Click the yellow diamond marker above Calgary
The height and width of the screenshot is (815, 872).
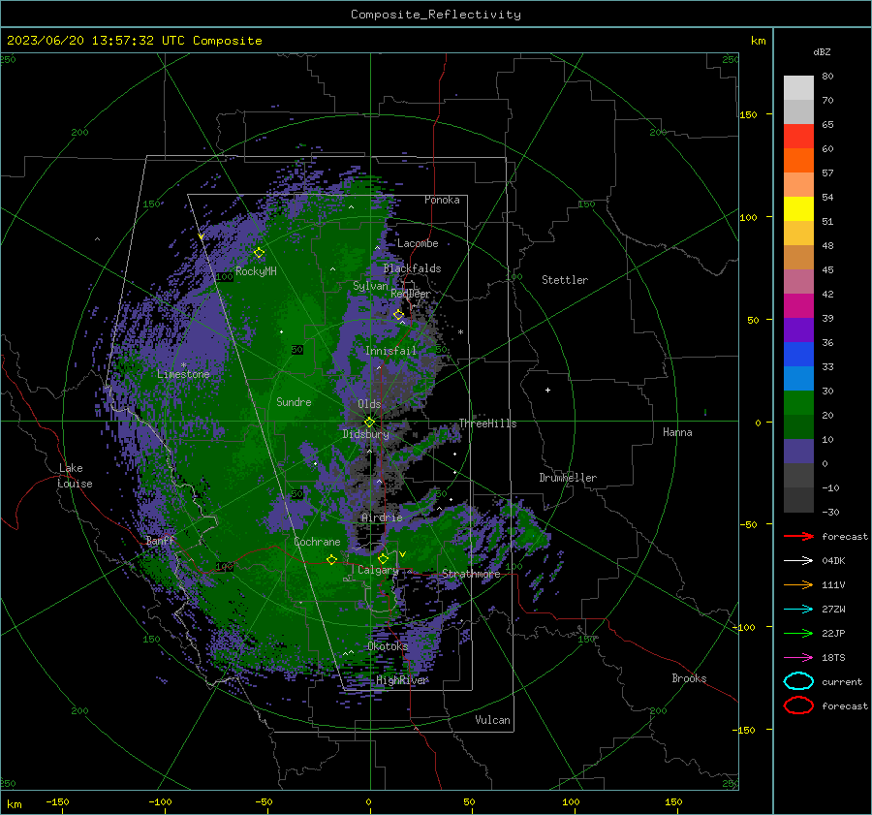click(x=383, y=558)
